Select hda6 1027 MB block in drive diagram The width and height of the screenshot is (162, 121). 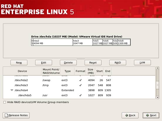coord(107,42)
